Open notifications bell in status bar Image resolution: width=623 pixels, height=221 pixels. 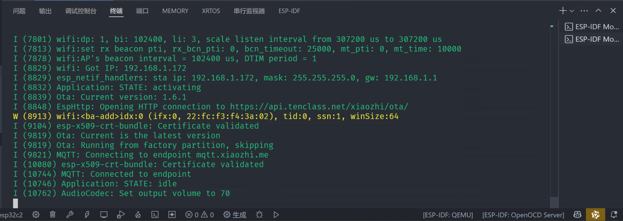pos(614,215)
